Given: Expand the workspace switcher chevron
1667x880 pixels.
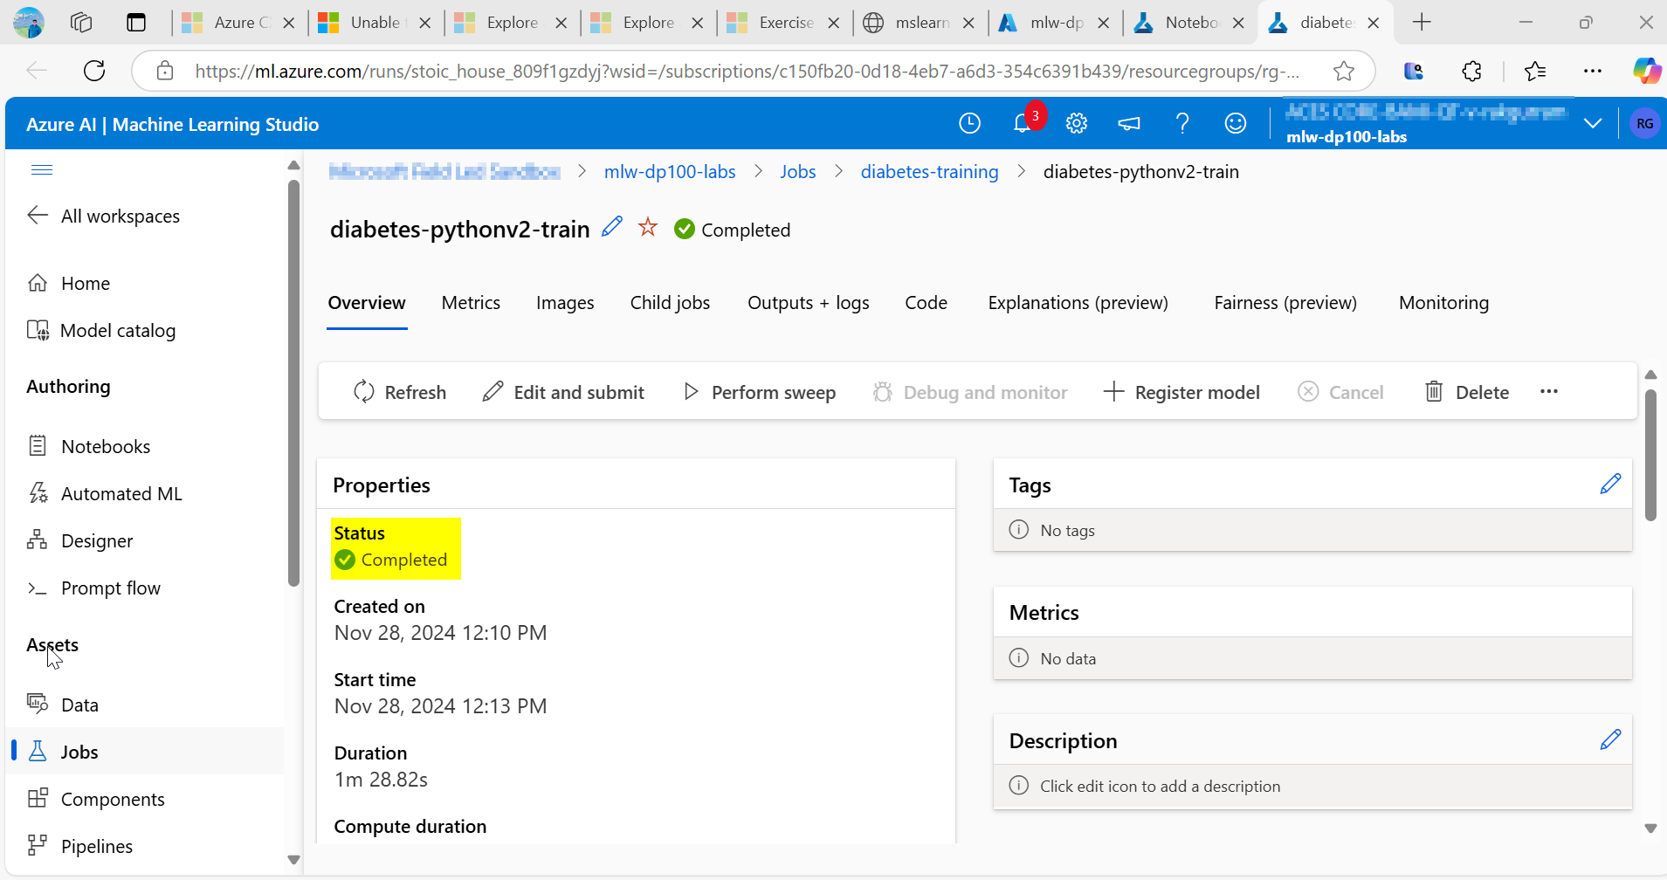Looking at the screenshot, I should click(1593, 123).
